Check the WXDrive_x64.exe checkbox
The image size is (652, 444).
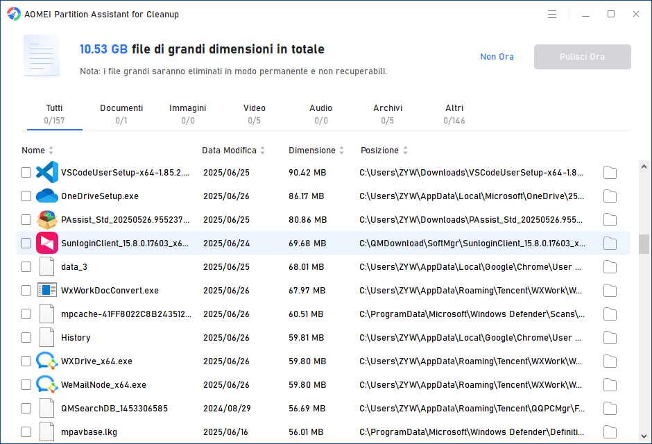(26, 361)
